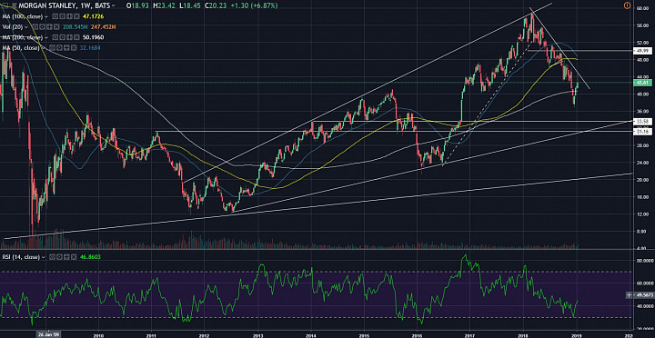Open settings for MA (50, close)
The height and width of the screenshot is (338, 655).
click(x=59, y=48)
